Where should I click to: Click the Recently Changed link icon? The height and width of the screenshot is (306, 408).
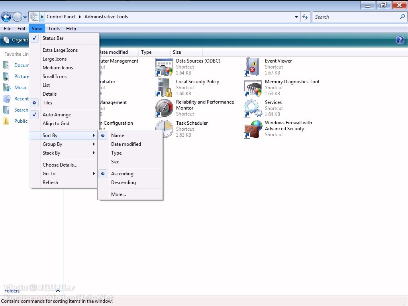click(x=7, y=99)
